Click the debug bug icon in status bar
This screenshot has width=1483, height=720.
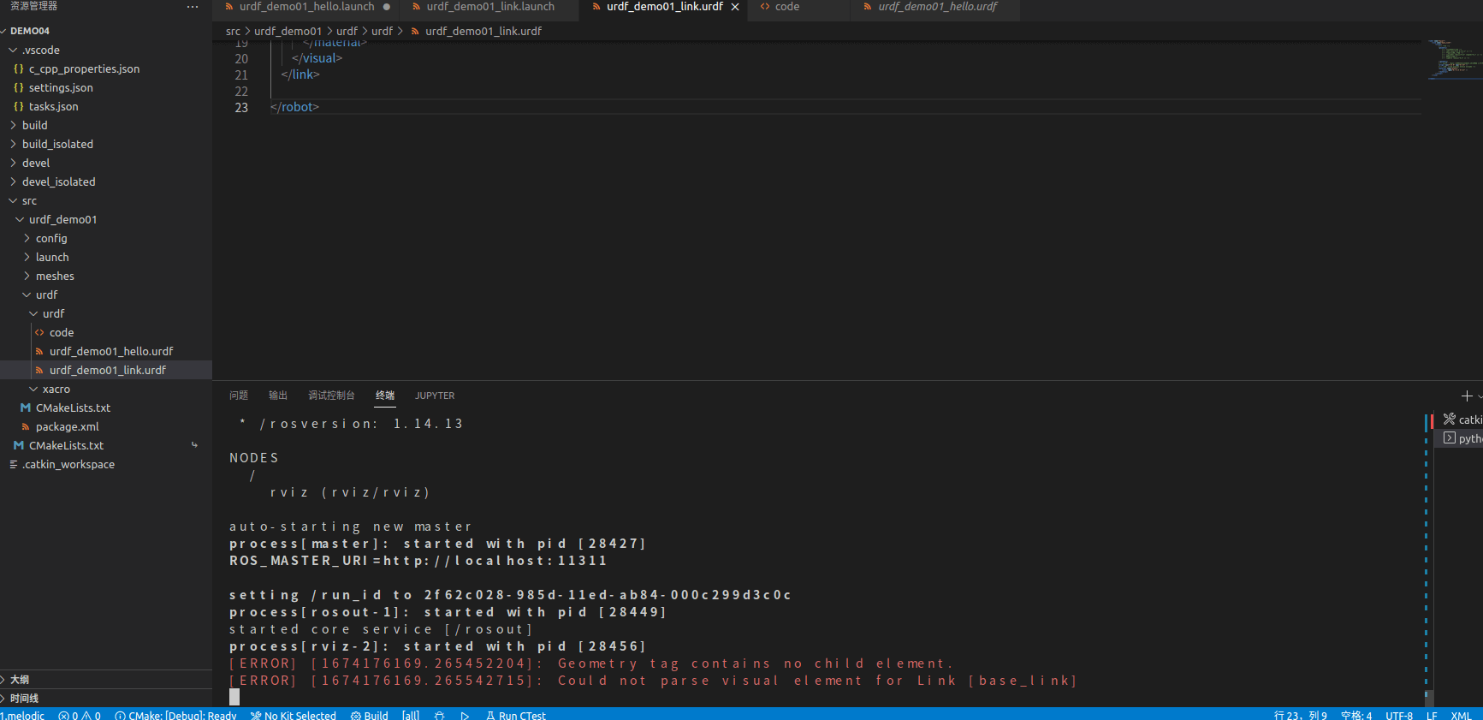(439, 715)
